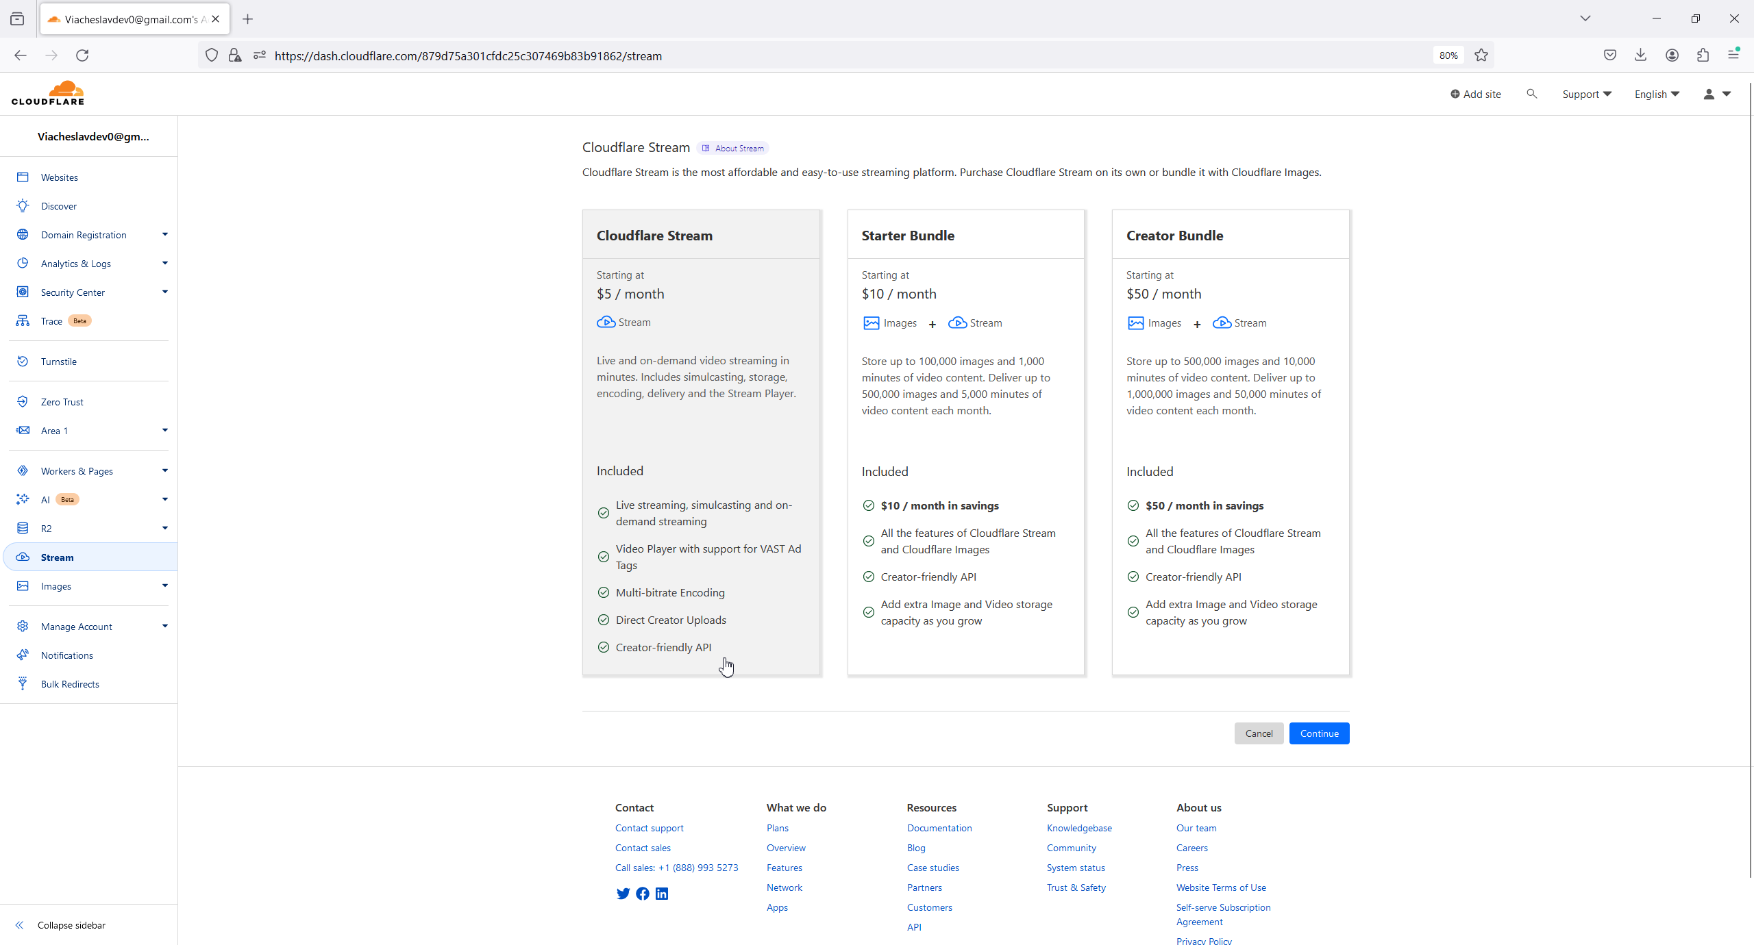Open the About Stream link
Viewport: 1754px width, 945px height.
pyautogui.click(x=733, y=149)
